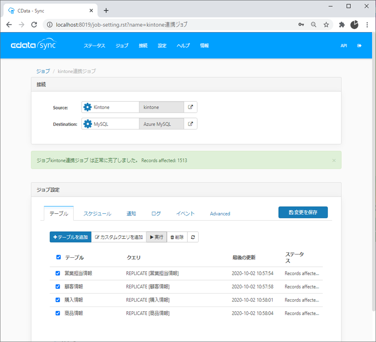Switch to the Advanced tab

click(220, 214)
